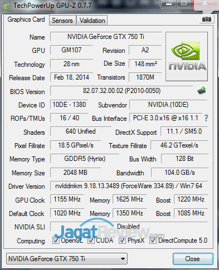Click the Texture Fillrate field 46.2 GTexel/s
Viewport: 219px width, 270px height.
[179, 145]
